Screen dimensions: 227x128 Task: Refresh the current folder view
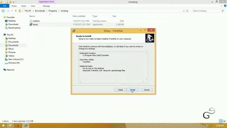[187, 11]
